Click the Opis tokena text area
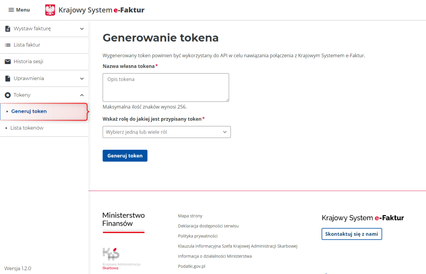Viewport: 426px width, 274px height. [x=166, y=87]
